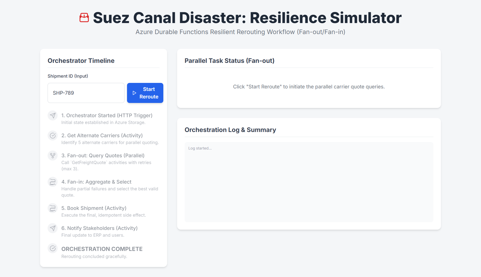This screenshot has height=277, width=481.
Task: Select the Get Alternate Carriers (Activity) step
Action: pyautogui.click(x=102, y=135)
